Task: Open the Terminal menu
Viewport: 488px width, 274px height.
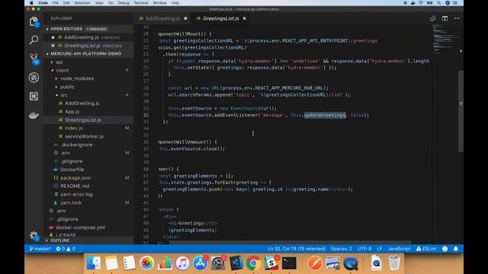Action: pyautogui.click(x=141, y=3)
